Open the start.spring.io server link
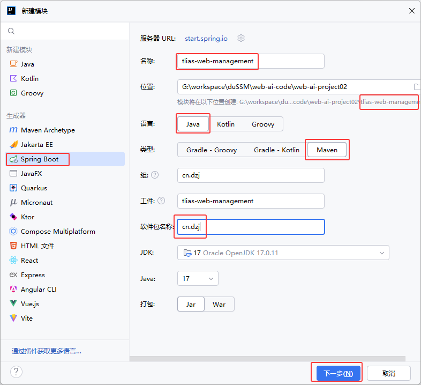The height and width of the screenshot is (385, 421). 206,38
